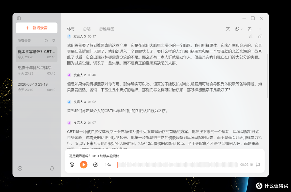This screenshot has width=291, height=192.
Task: Jump to timestamp 01:02
Action: pos(92,102)
